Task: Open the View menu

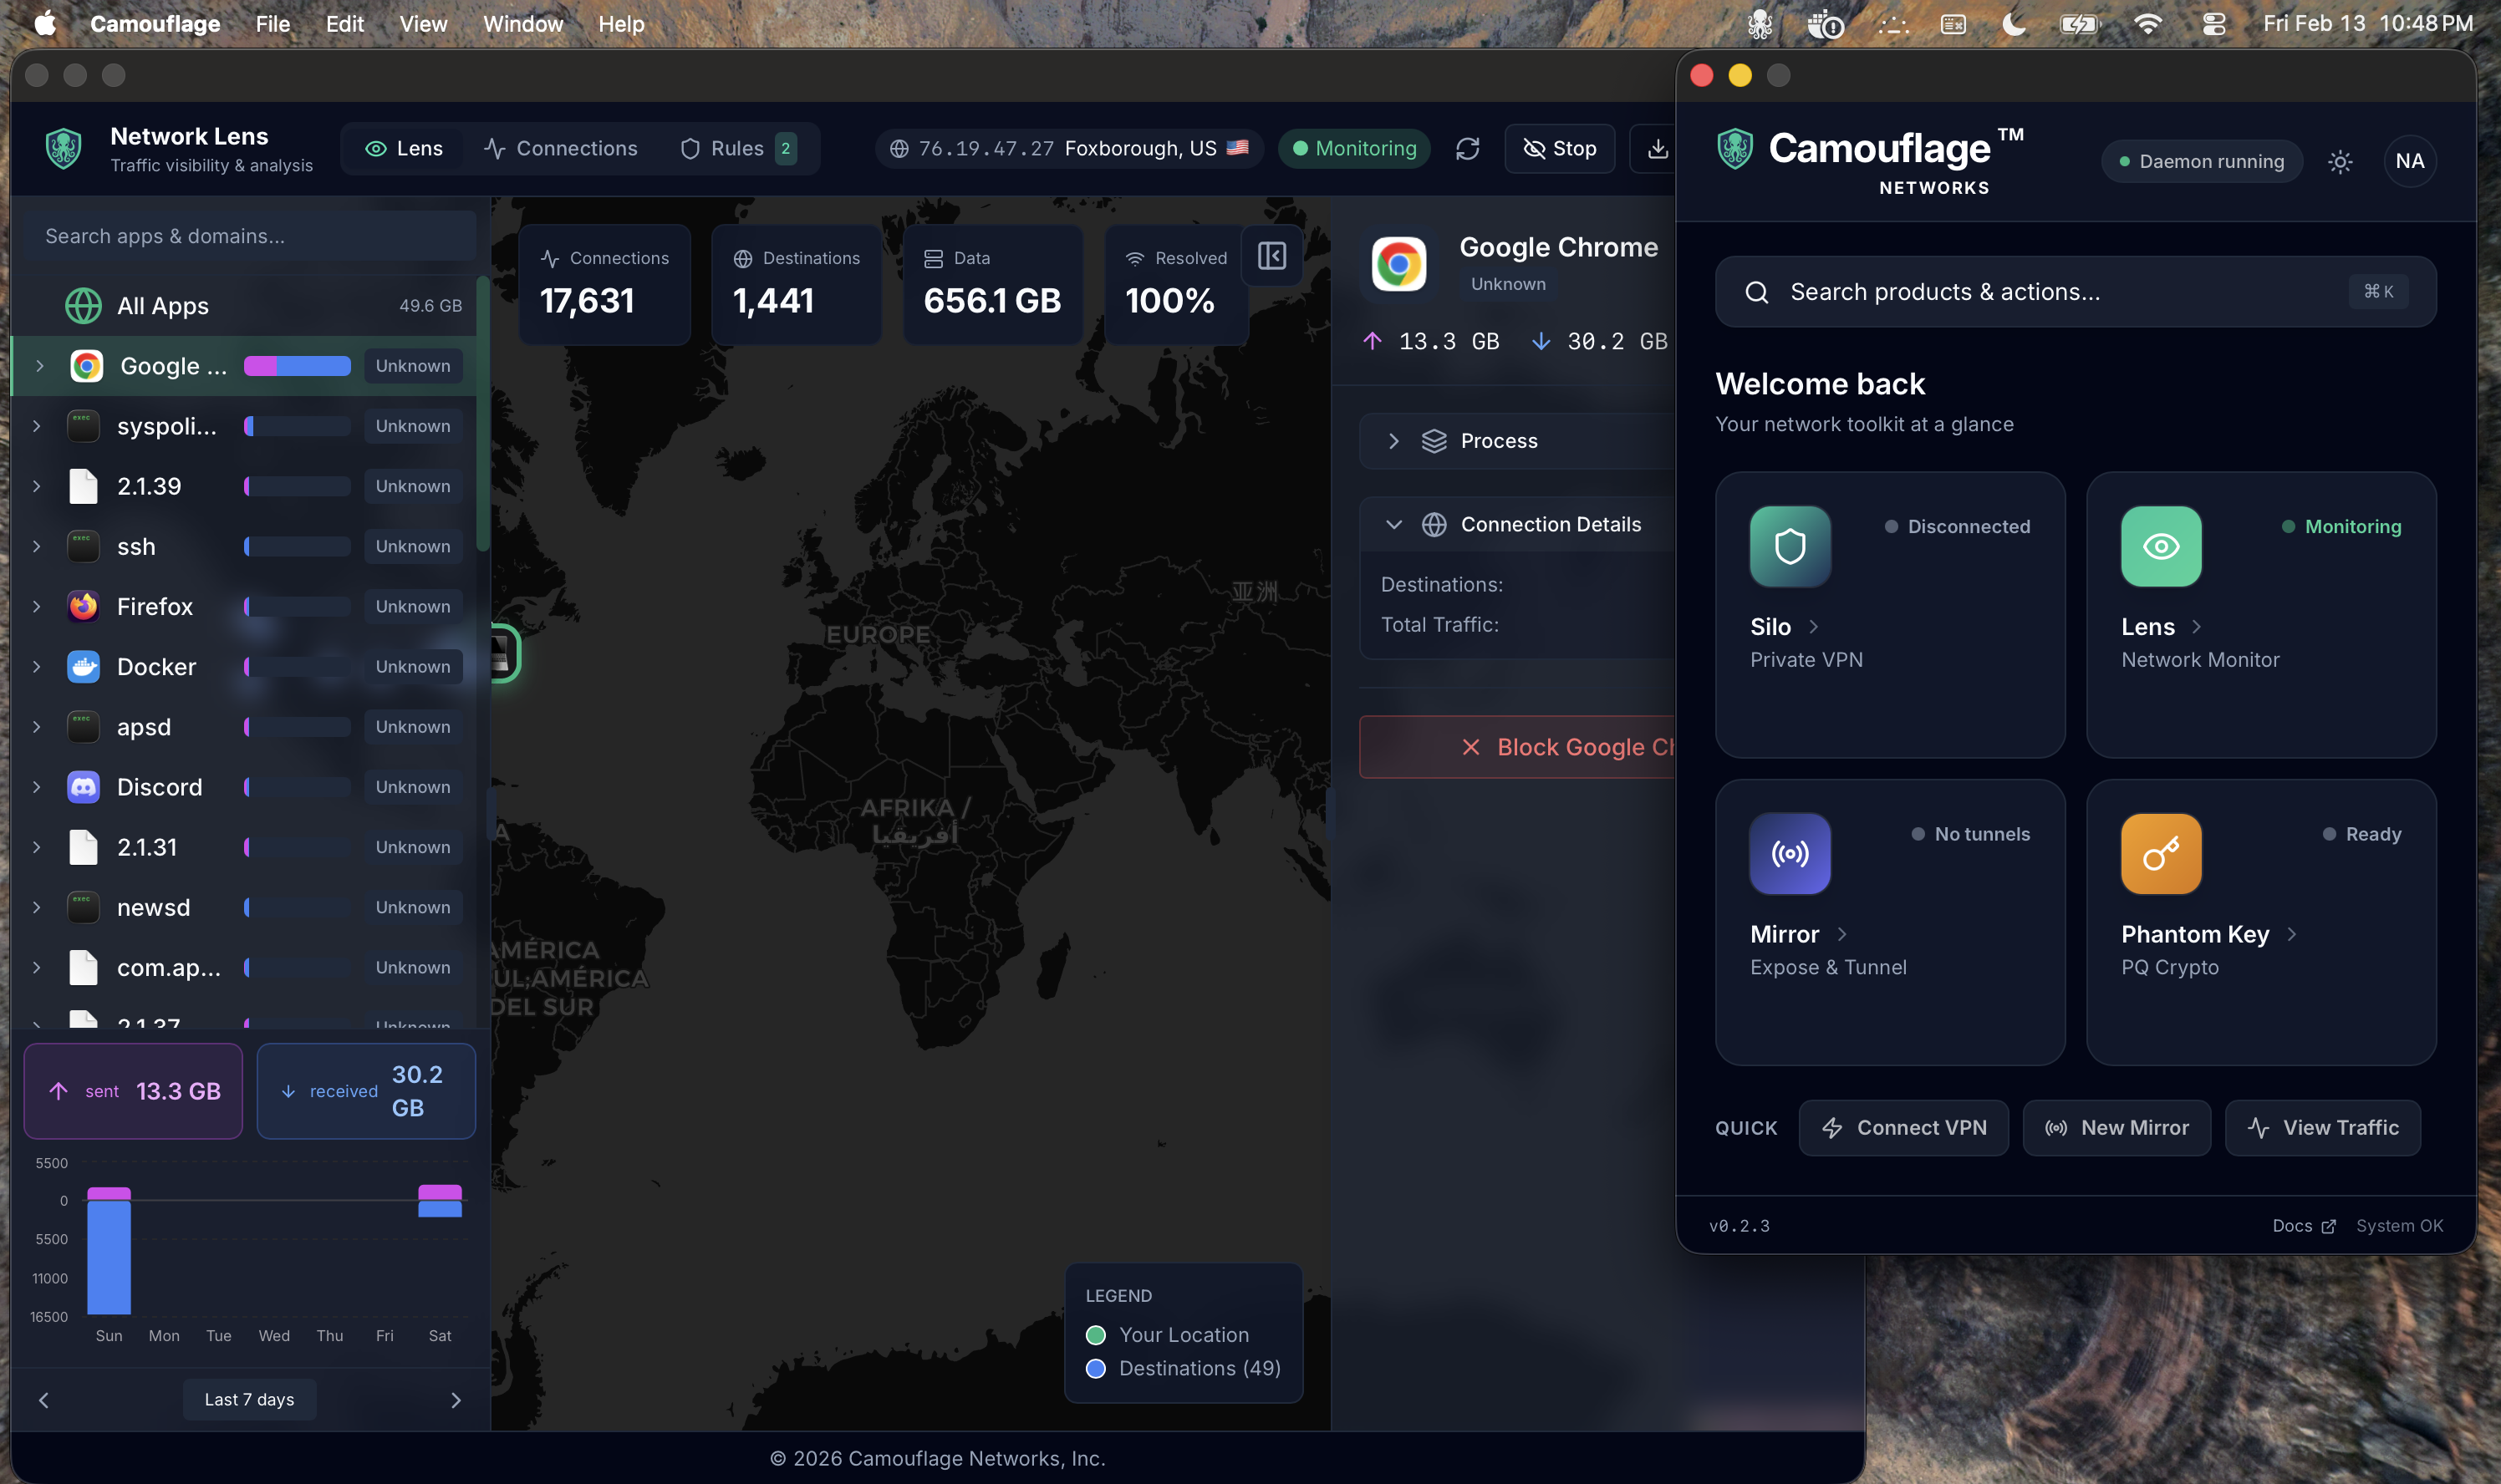Action: (423, 24)
